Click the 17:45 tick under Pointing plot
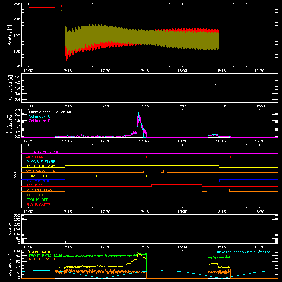Viewport: 282px width, 282px height. click(144, 71)
